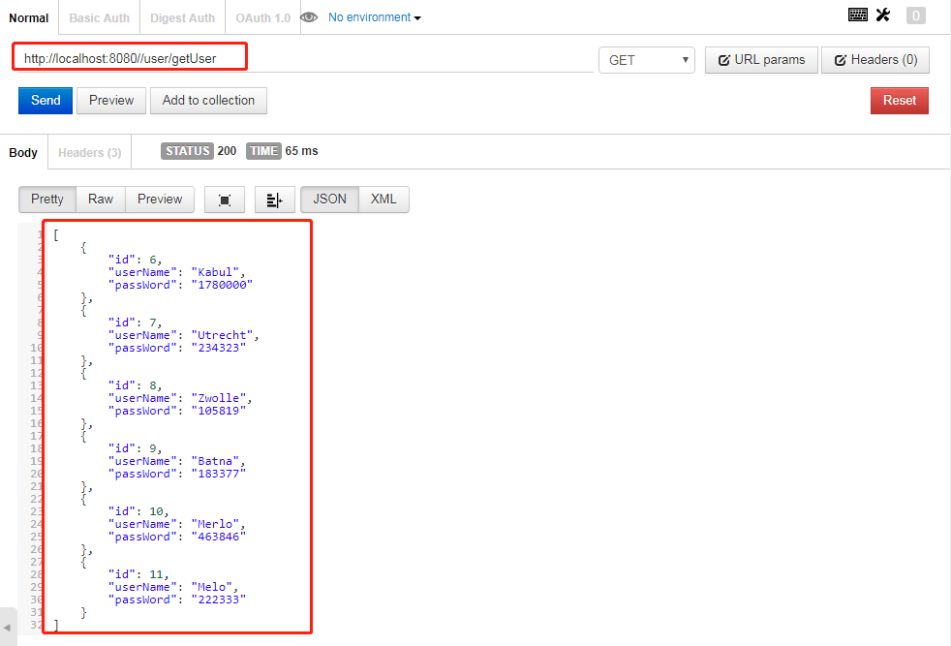Expand response body to fullscreen icon

[224, 200]
